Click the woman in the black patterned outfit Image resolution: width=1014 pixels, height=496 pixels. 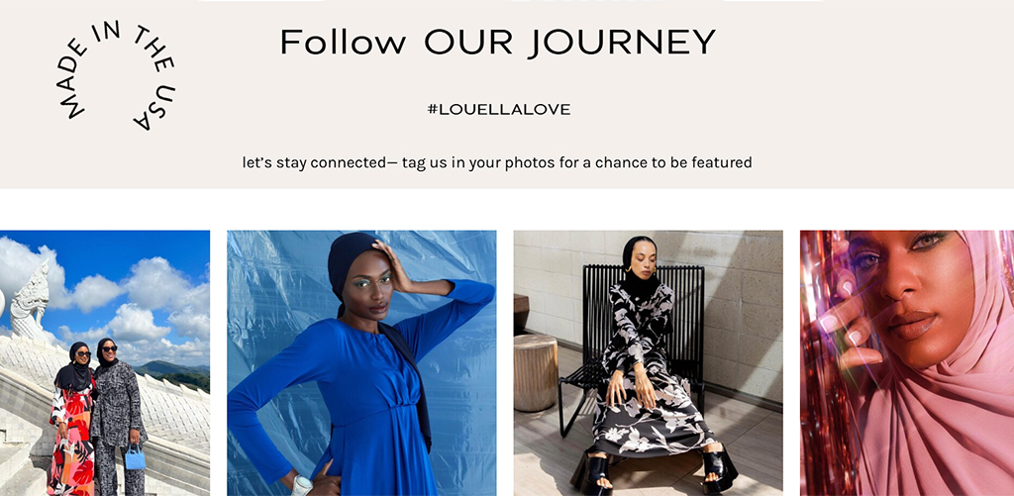[120, 417]
